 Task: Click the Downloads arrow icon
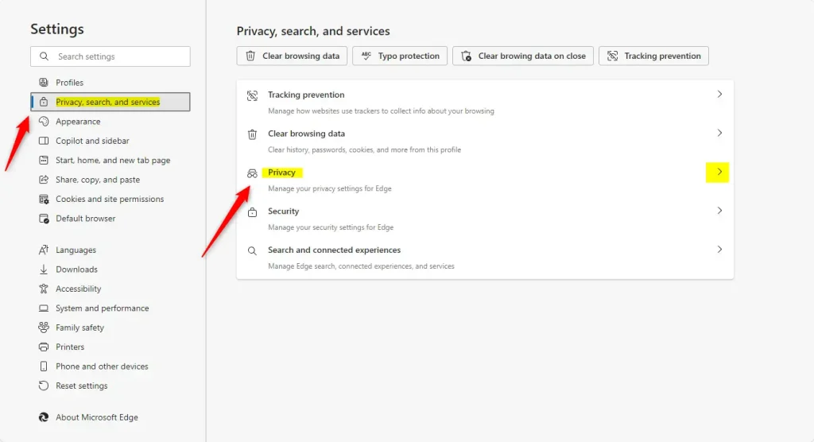pyautogui.click(x=44, y=269)
